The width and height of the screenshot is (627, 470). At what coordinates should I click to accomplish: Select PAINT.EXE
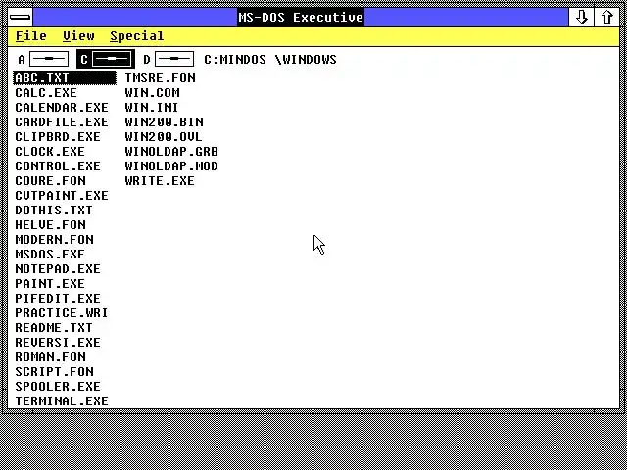(50, 284)
